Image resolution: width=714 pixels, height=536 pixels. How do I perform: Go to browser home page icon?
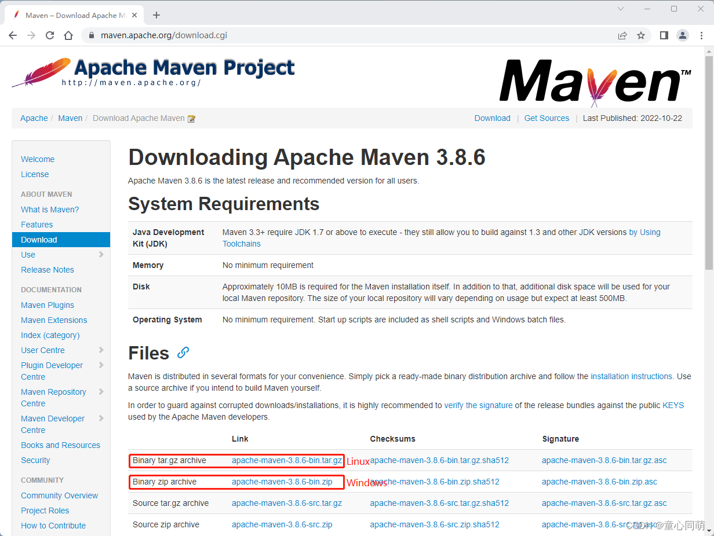(68, 35)
